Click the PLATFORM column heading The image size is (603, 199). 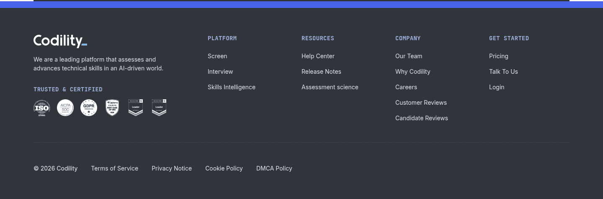click(222, 38)
